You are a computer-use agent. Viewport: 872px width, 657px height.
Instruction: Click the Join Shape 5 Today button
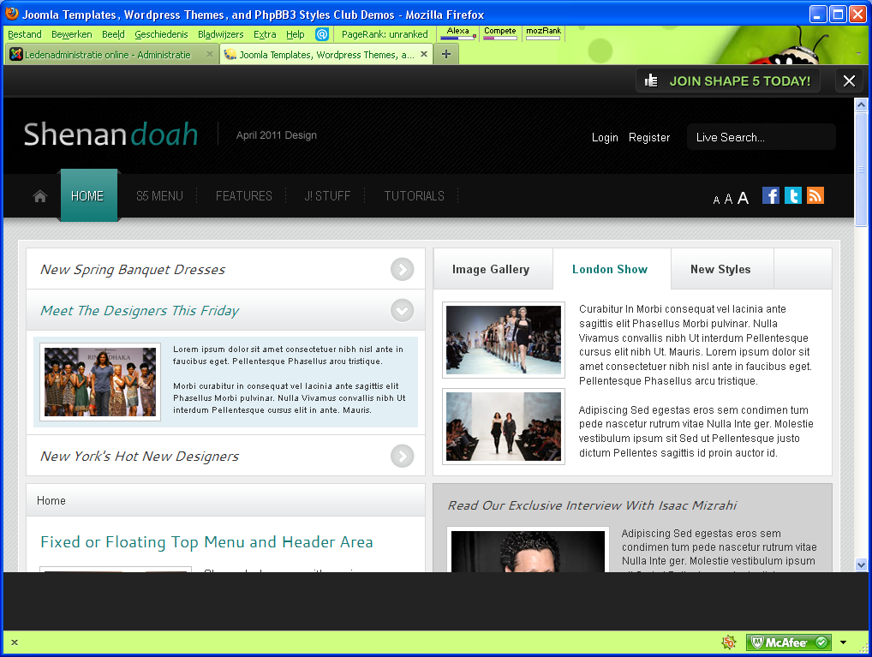click(728, 81)
